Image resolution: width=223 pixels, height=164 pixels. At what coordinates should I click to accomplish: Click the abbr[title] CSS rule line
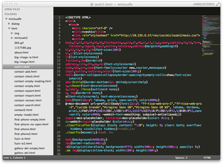click(x=106, y=82)
